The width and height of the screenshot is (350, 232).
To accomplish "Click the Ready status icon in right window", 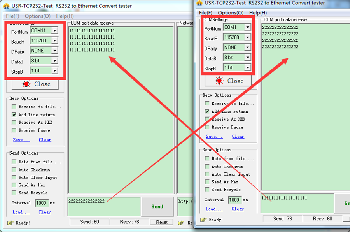I will tap(203, 220).
